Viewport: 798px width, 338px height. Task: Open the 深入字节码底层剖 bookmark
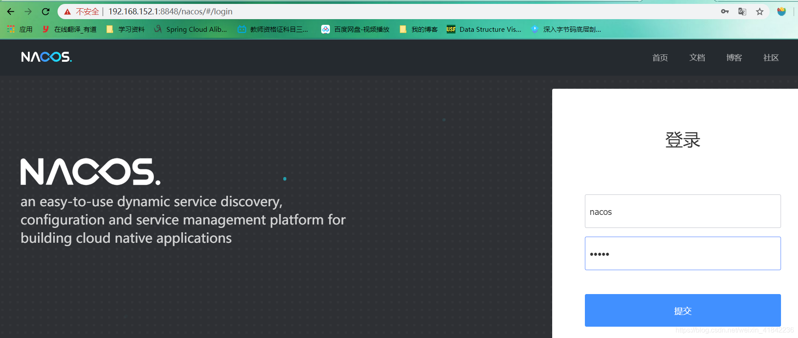pyautogui.click(x=566, y=29)
